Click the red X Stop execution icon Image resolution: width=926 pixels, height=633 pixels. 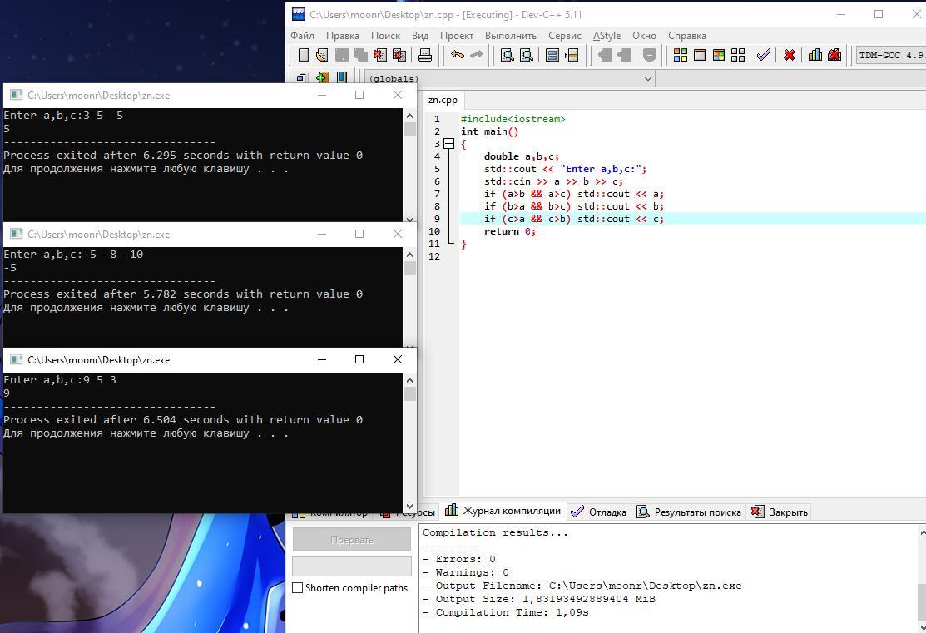tap(789, 55)
